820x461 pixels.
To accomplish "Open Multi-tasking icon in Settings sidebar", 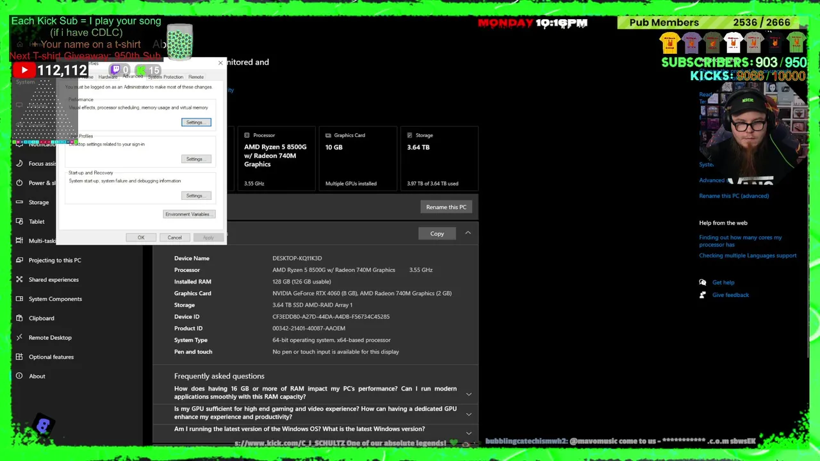I will coord(19,241).
